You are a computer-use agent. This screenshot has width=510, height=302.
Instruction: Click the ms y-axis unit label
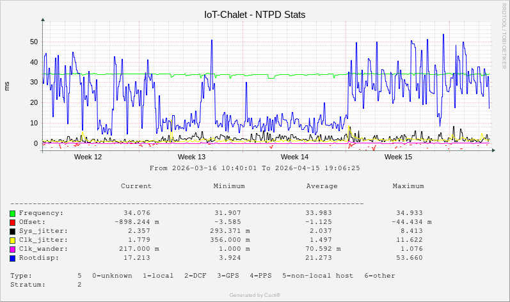pyautogui.click(x=7, y=86)
